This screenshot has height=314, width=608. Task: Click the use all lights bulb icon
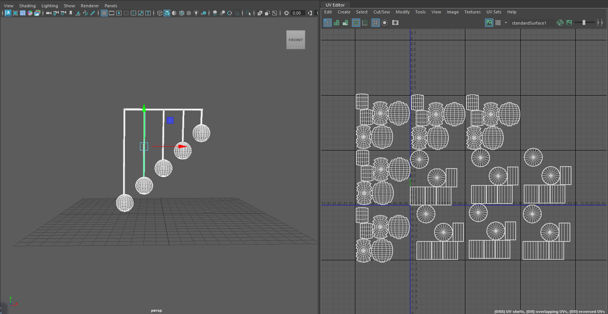pos(196,13)
